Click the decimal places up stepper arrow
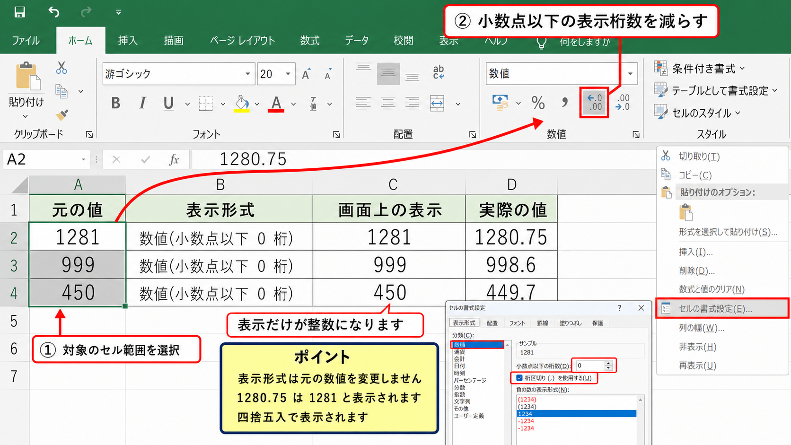This screenshot has width=791, height=445. pyautogui.click(x=609, y=363)
